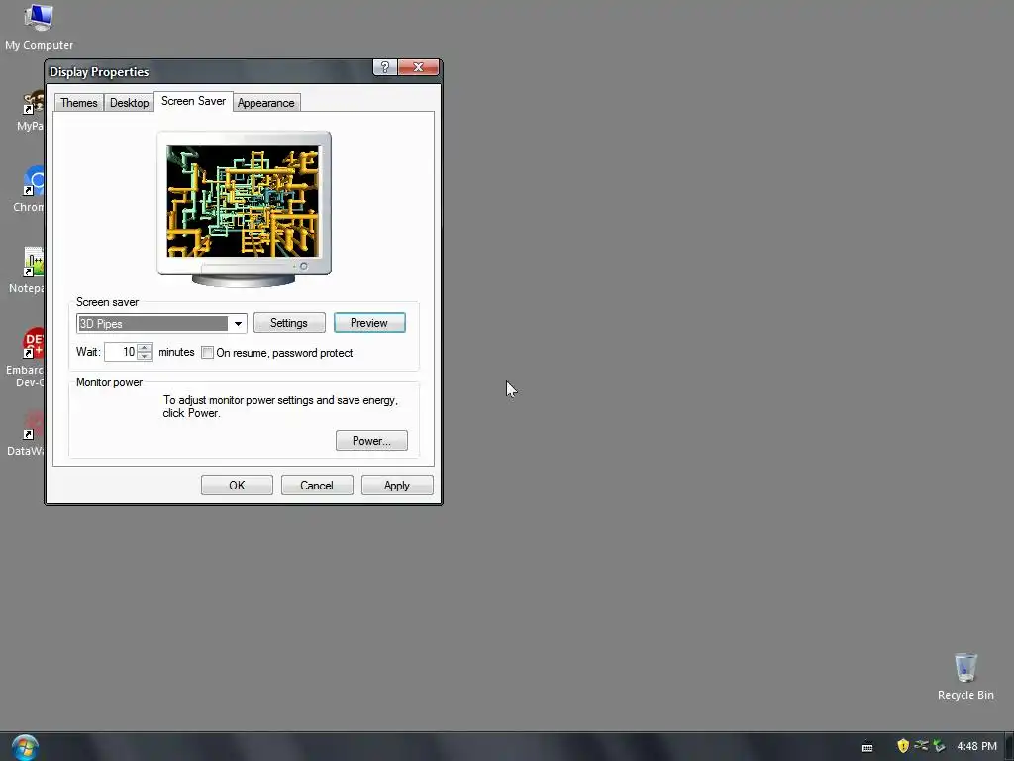Image resolution: width=1014 pixels, height=761 pixels.
Task: Close the Display Properties dialog
Action: pyautogui.click(x=419, y=67)
